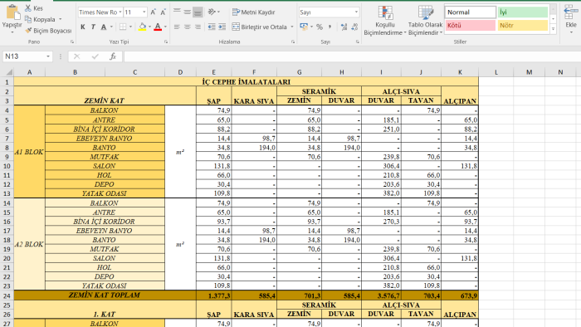Increase decimal places
Viewport: 581px width, 327px height.
coord(344,27)
